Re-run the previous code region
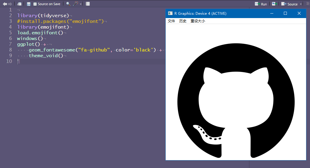310x168 pixels. click(x=275, y=4)
